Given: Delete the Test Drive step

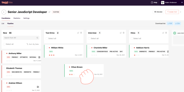Looking at the screenshot, I should point(81,33).
